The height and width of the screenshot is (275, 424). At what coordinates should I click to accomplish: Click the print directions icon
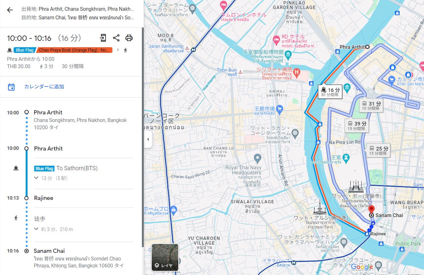[129, 38]
